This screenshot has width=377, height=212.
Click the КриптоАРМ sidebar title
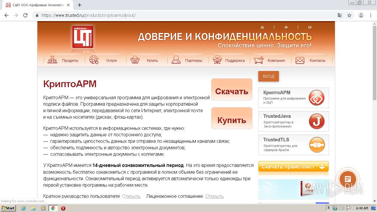coord(277,93)
